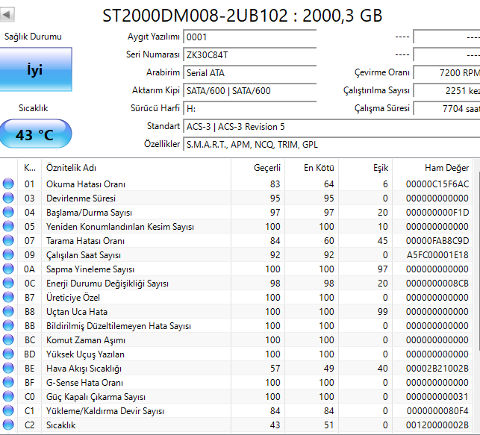Click raw value 0000000080F4

pos(437,411)
